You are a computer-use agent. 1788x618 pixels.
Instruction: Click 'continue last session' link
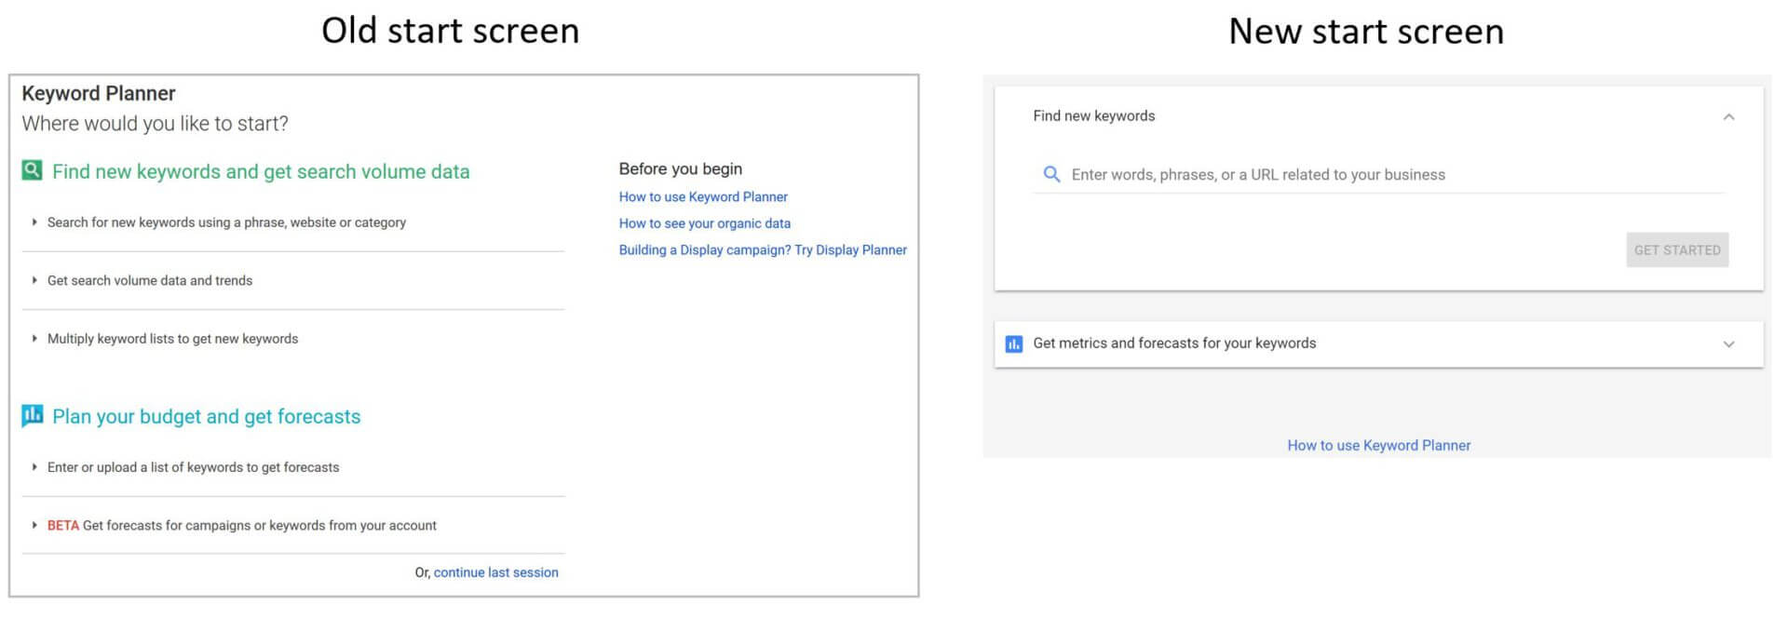point(495,572)
